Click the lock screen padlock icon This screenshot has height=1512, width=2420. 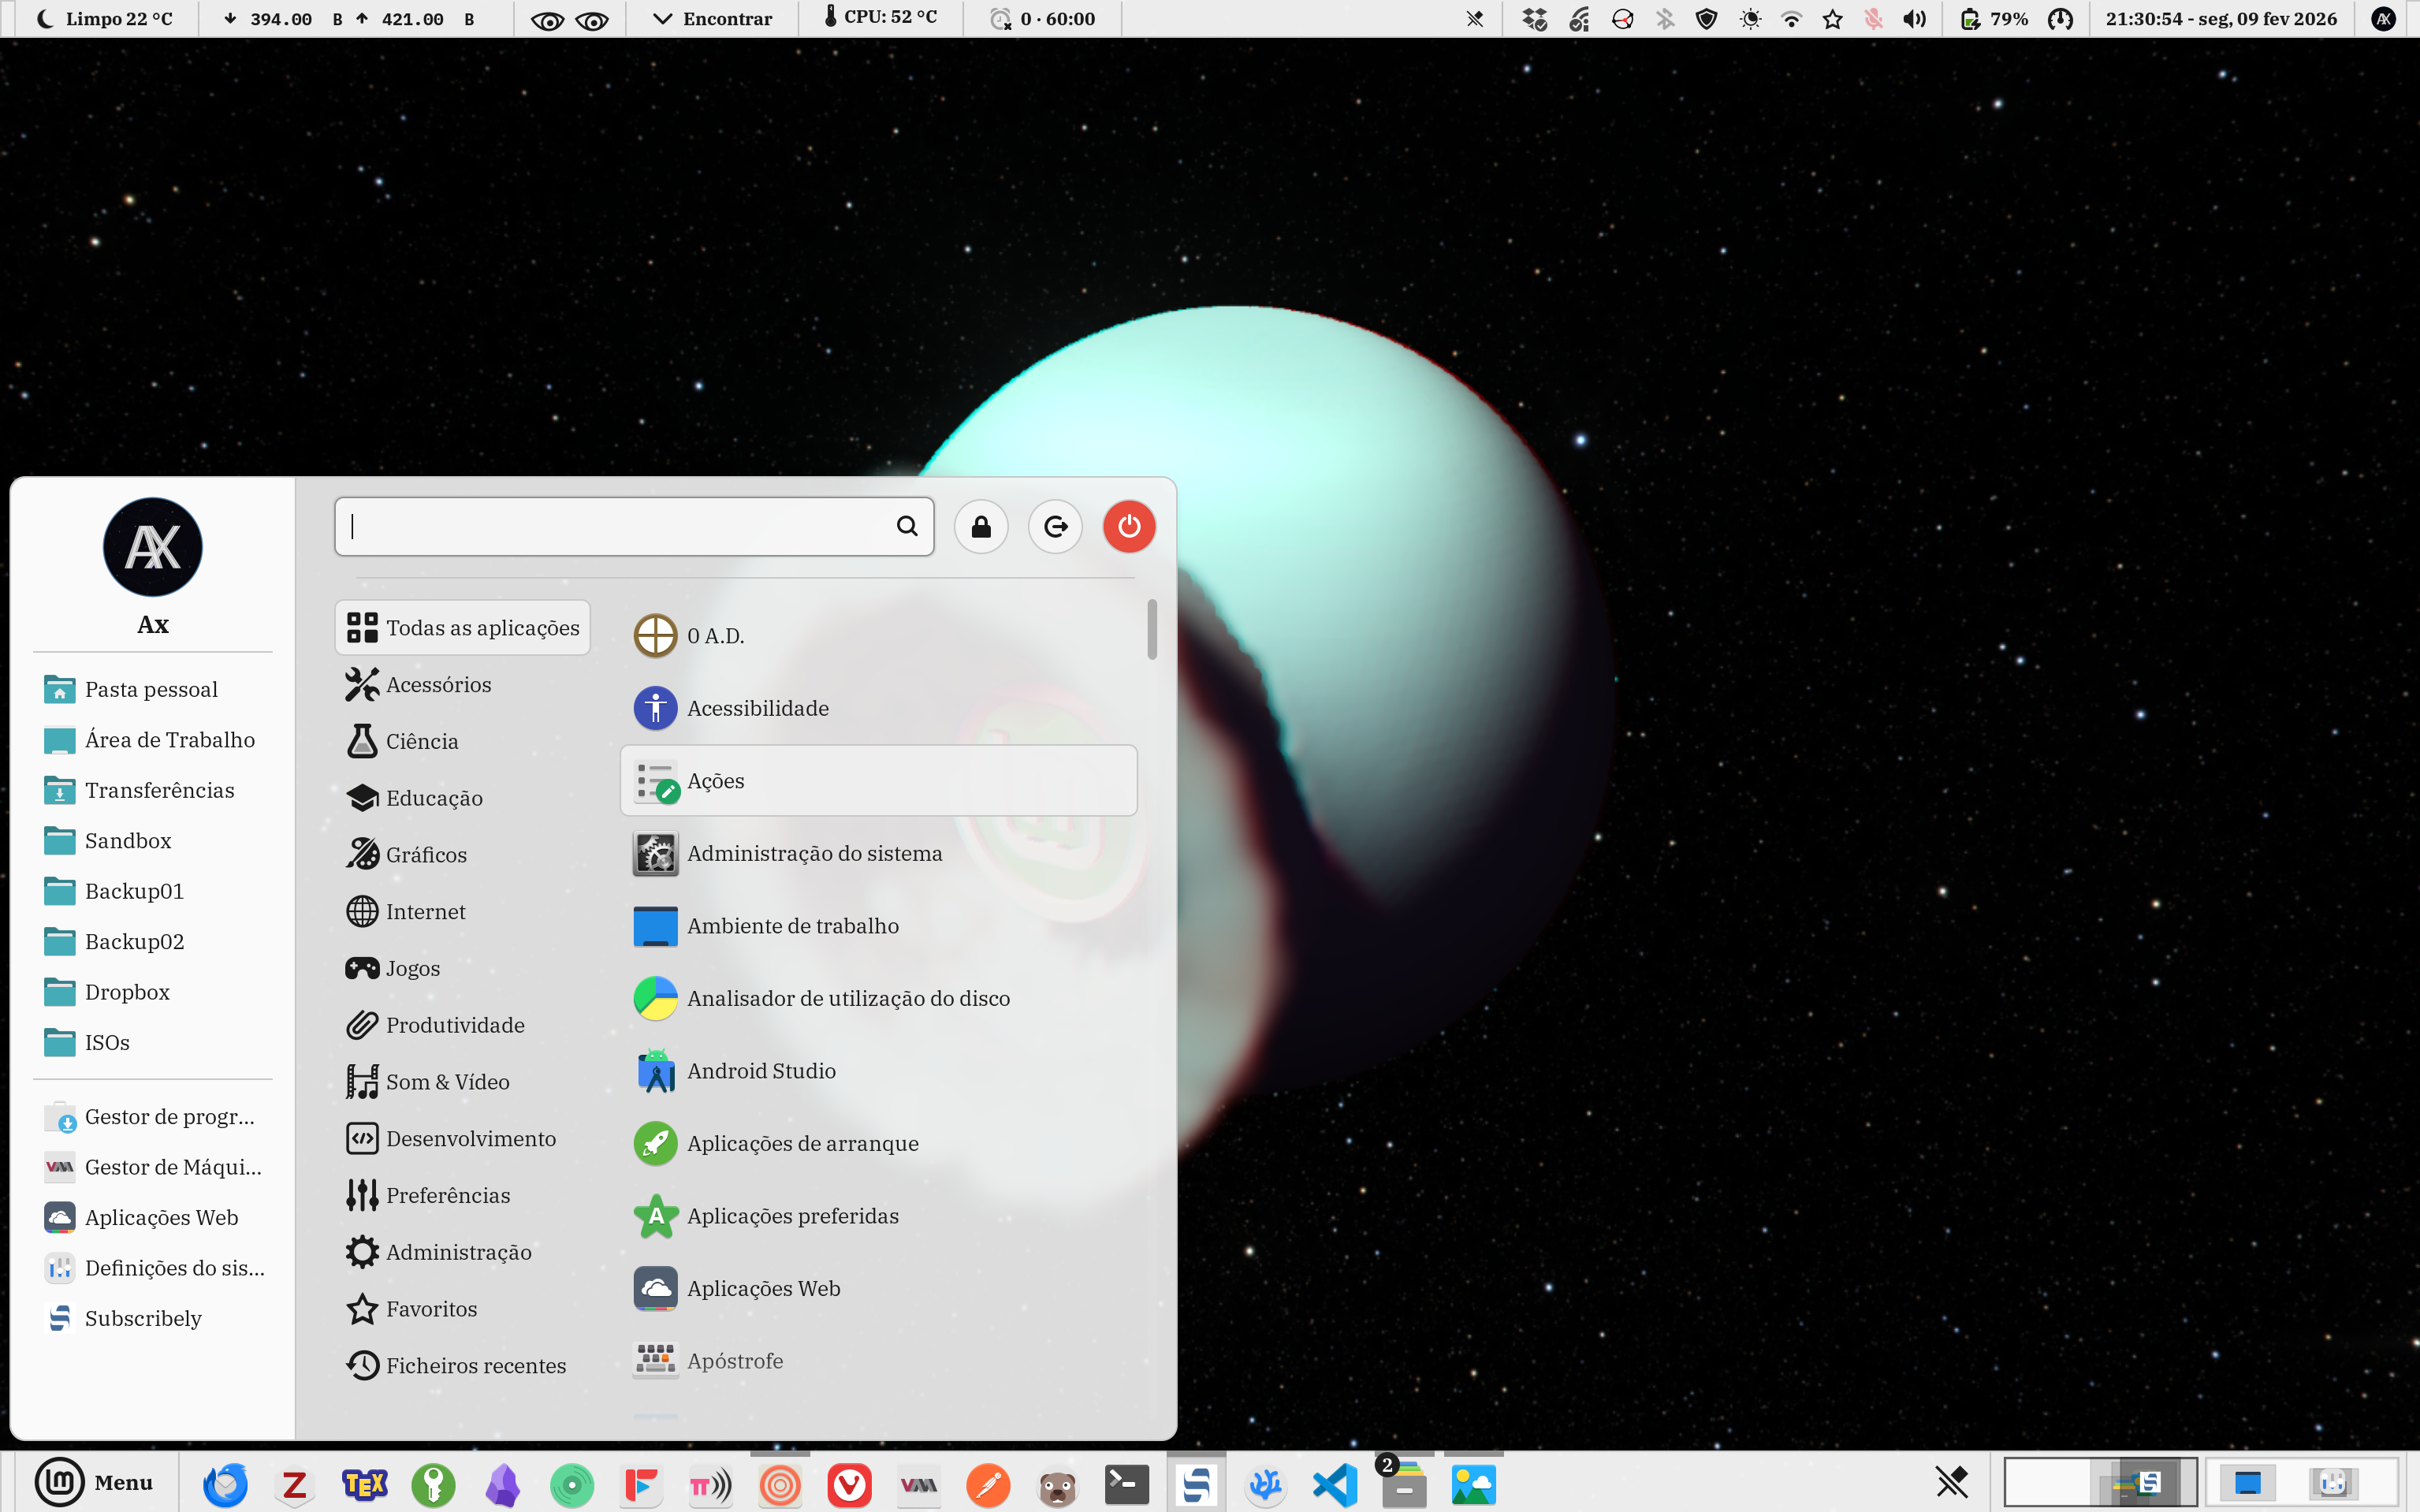(981, 526)
